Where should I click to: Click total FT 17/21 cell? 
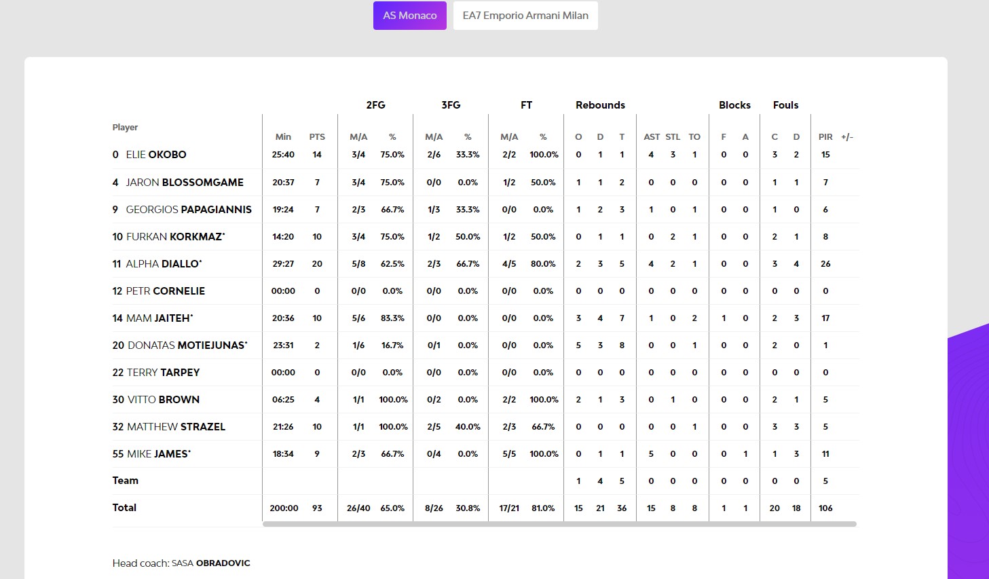point(509,508)
